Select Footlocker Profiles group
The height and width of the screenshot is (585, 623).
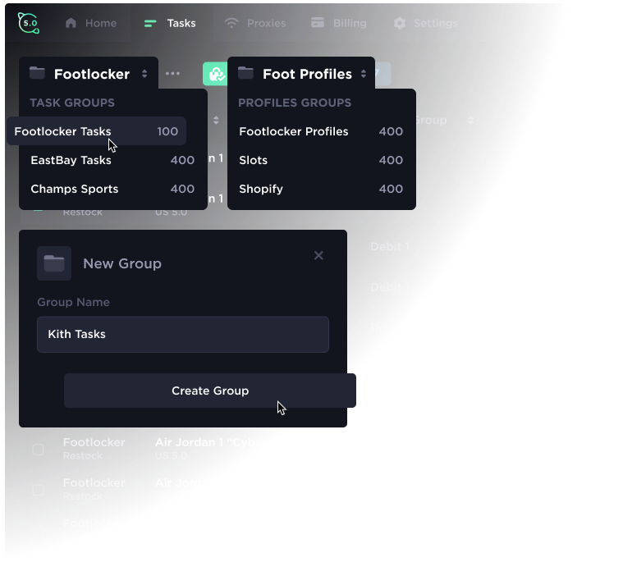point(321,131)
